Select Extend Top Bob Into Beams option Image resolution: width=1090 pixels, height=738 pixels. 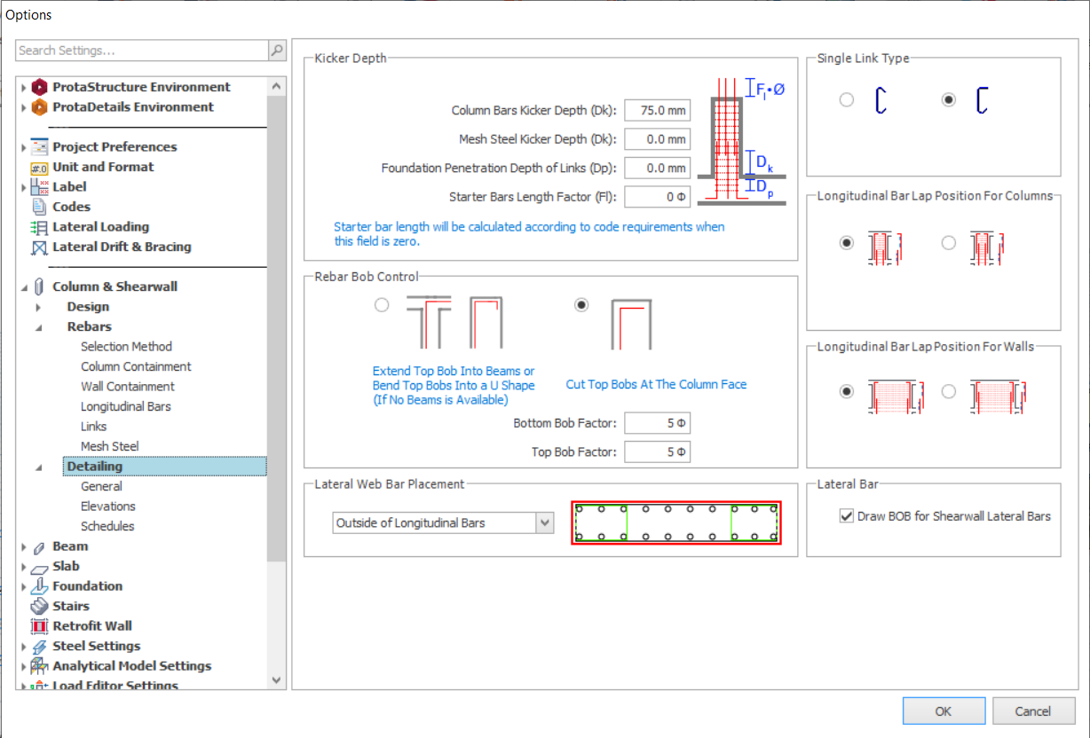pos(382,305)
